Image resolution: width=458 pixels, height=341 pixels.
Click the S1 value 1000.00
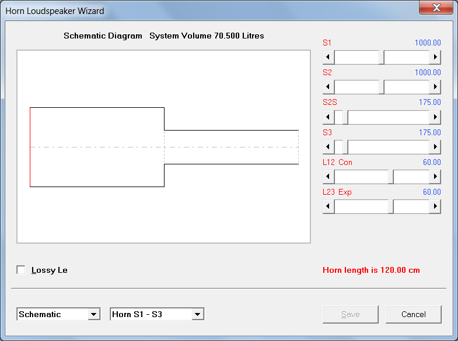point(428,43)
